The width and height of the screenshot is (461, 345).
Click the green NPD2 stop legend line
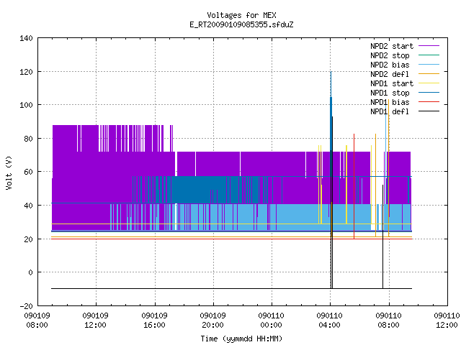pos(429,55)
